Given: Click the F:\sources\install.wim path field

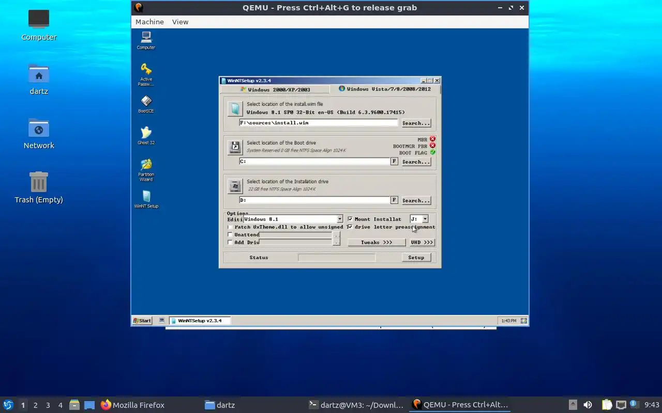Looking at the screenshot, I should click(319, 123).
